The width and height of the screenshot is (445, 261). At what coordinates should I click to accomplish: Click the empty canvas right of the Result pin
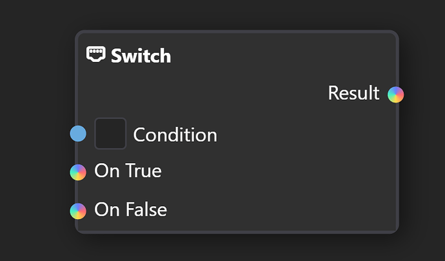pos(426,95)
